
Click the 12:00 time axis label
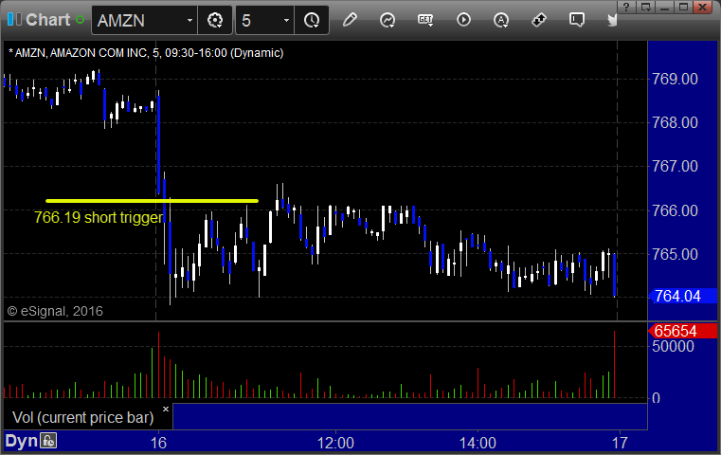pos(335,443)
